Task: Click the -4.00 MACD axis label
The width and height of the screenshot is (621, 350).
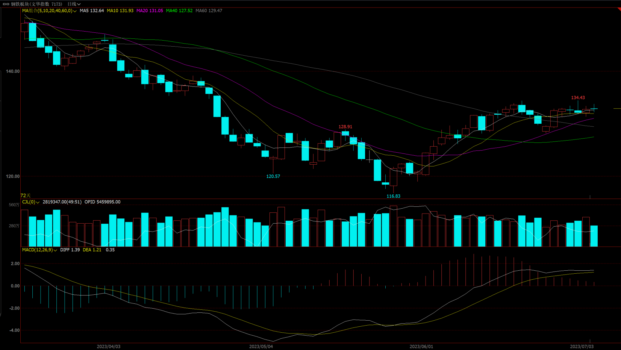Action: coord(15,330)
